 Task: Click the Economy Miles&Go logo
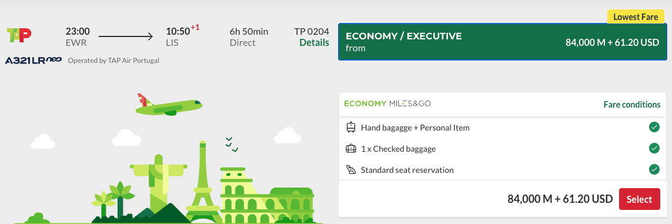pyautogui.click(x=387, y=103)
